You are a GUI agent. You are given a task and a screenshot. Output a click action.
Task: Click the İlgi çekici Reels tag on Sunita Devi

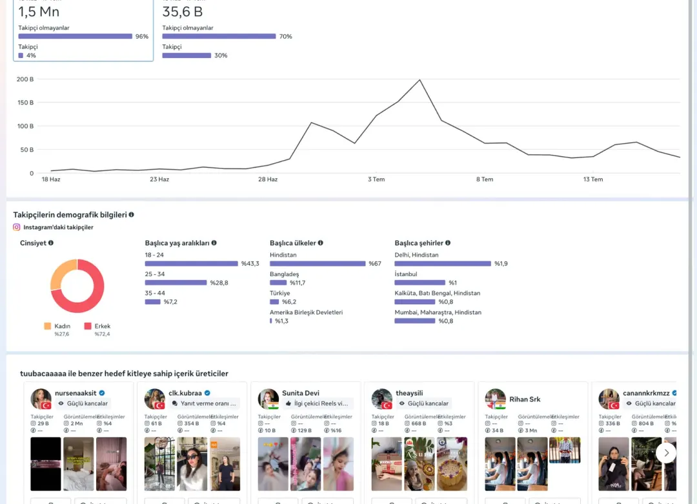pyautogui.click(x=318, y=403)
